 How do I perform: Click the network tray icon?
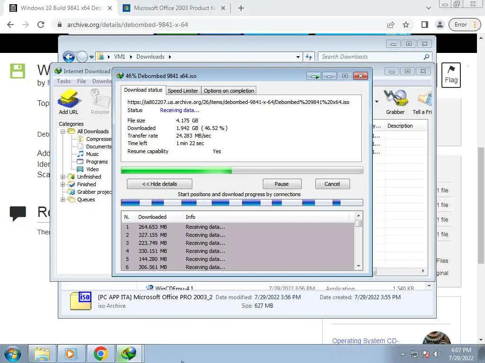click(414, 354)
